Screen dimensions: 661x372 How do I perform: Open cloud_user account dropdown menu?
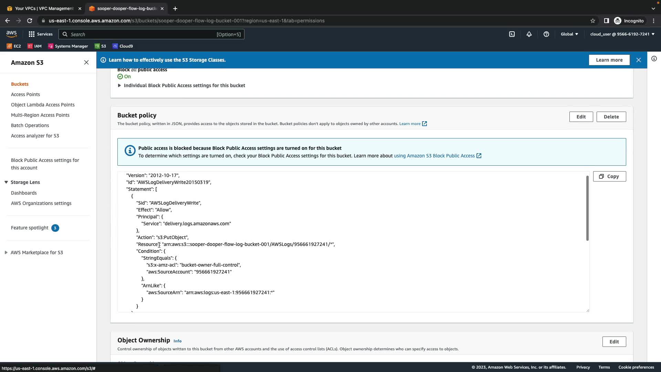coord(622,34)
